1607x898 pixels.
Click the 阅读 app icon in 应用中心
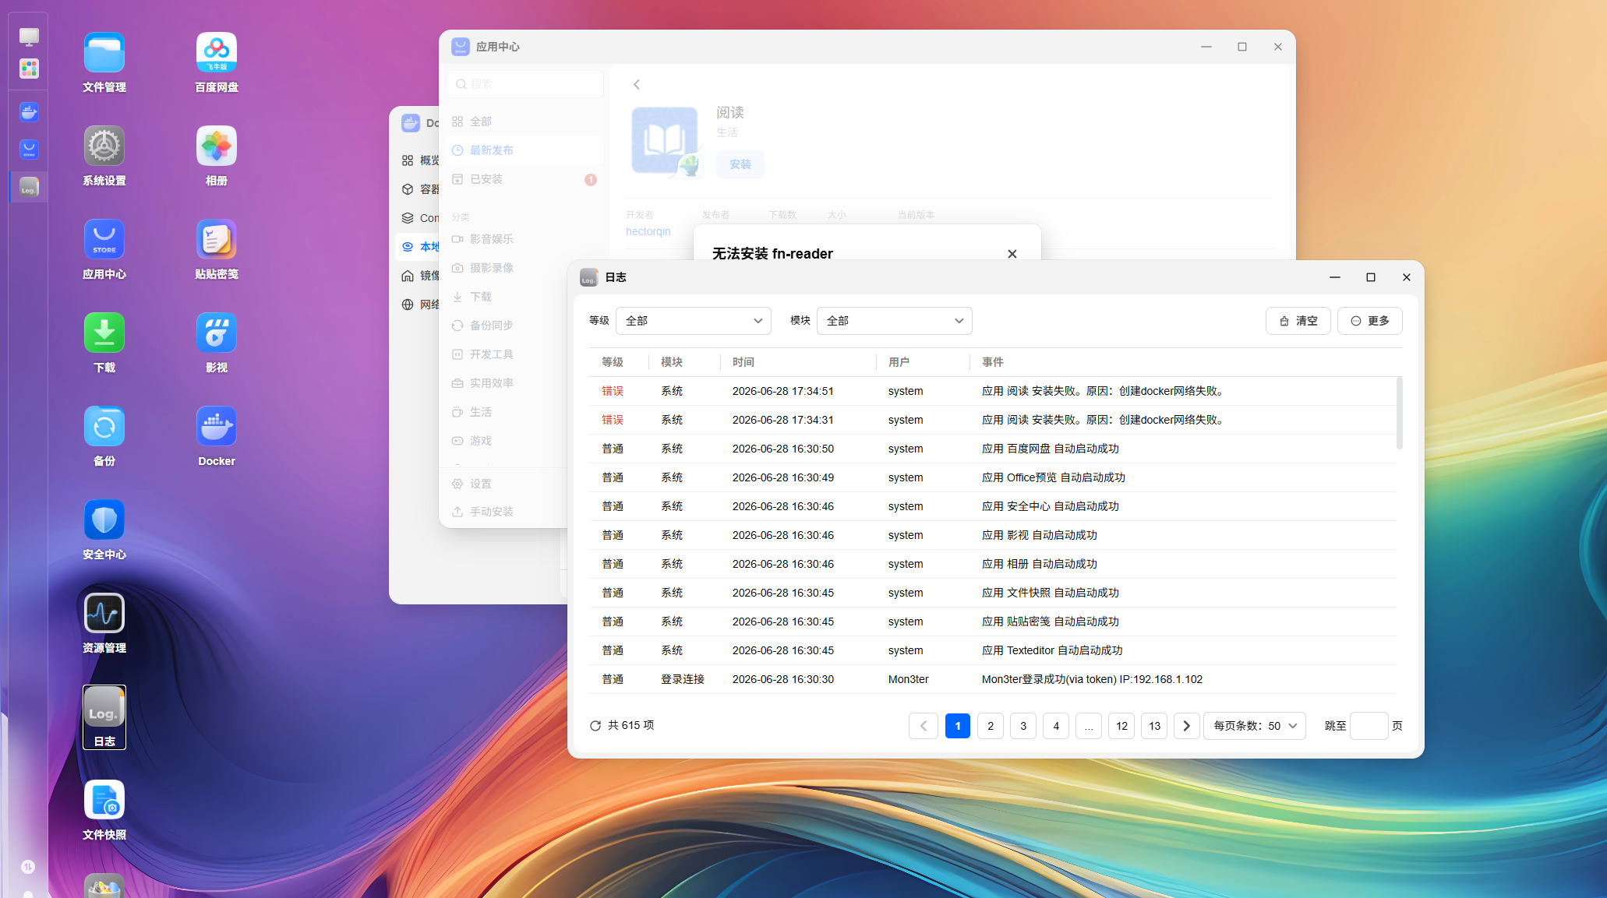(665, 141)
